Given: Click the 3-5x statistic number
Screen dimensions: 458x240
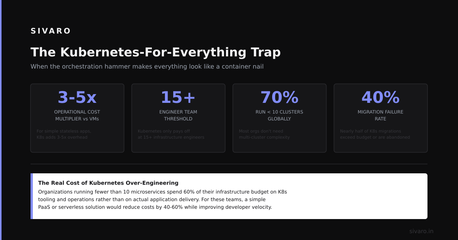Looking at the screenshot, I should pyautogui.click(x=77, y=98).
